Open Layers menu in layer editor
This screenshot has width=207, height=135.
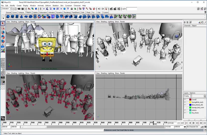point(186,93)
